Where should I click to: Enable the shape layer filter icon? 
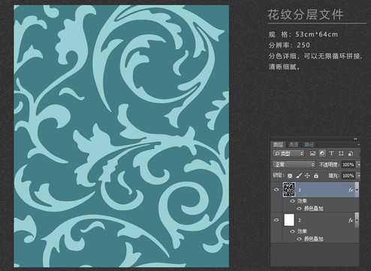341,154
